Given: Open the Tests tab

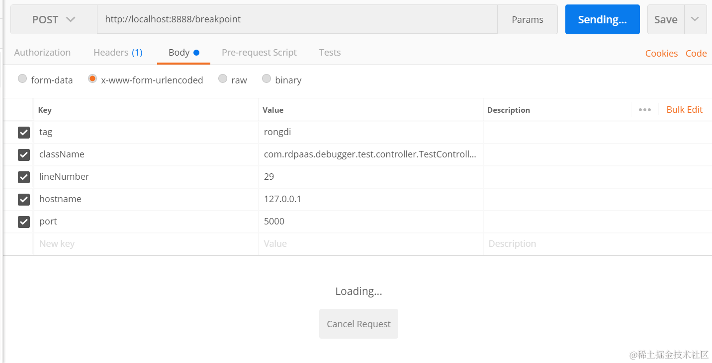Looking at the screenshot, I should 330,53.
